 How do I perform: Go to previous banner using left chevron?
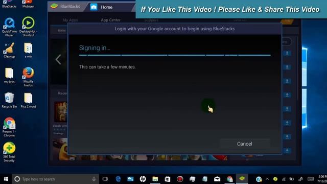[x=58, y=60]
